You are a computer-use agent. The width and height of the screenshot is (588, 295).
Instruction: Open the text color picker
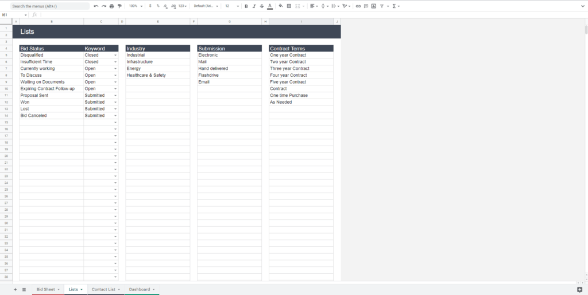pos(270,6)
